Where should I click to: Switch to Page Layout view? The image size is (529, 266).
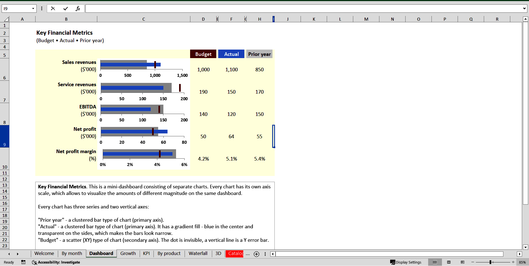(x=449, y=262)
